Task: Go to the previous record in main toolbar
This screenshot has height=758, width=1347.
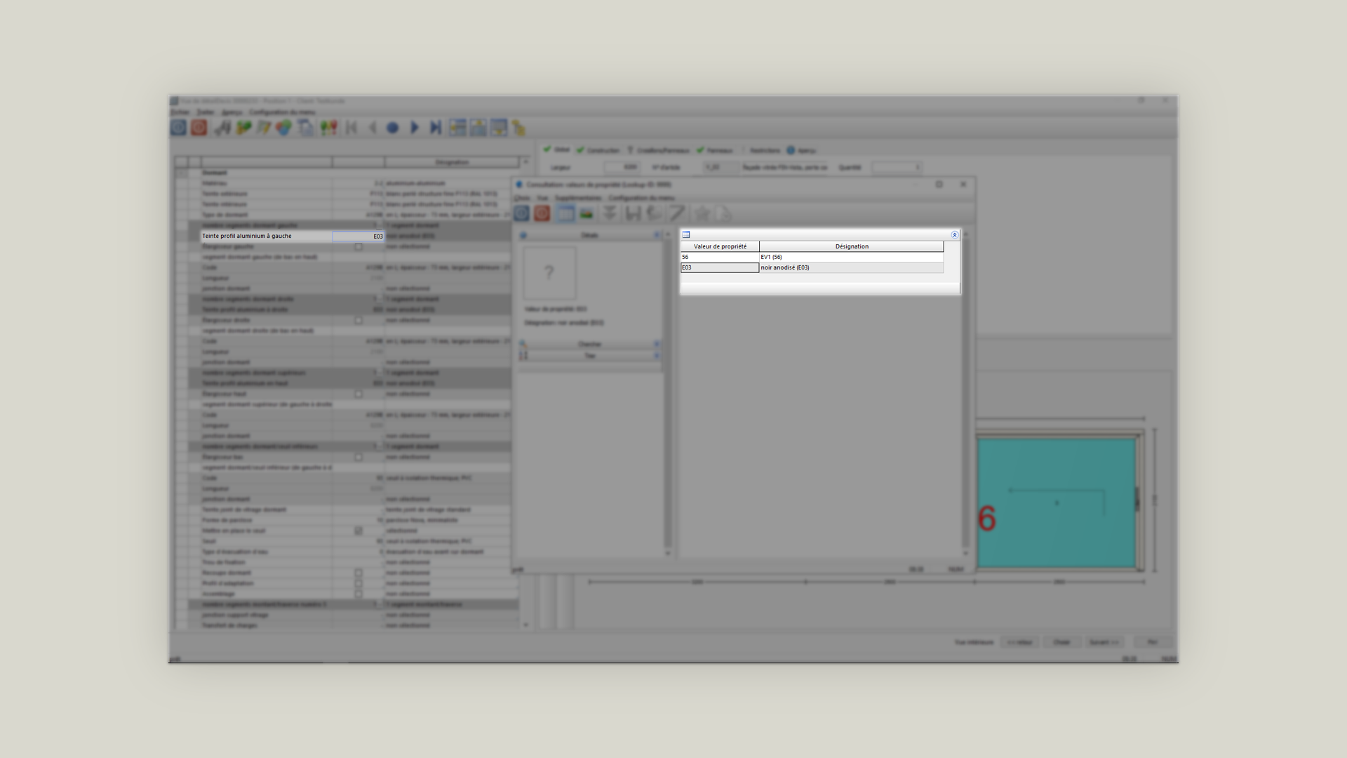Action: coord(373,128)
